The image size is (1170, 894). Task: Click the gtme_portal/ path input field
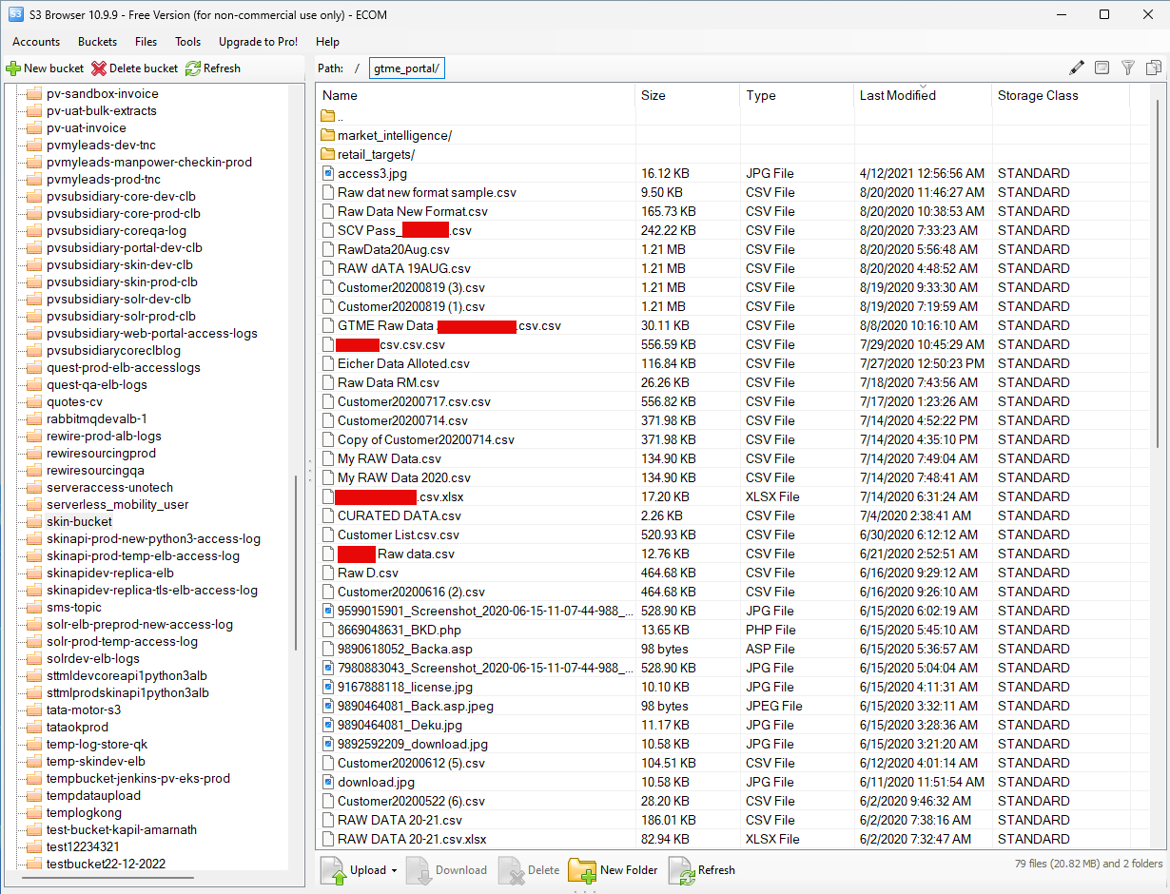click(407, 68)
